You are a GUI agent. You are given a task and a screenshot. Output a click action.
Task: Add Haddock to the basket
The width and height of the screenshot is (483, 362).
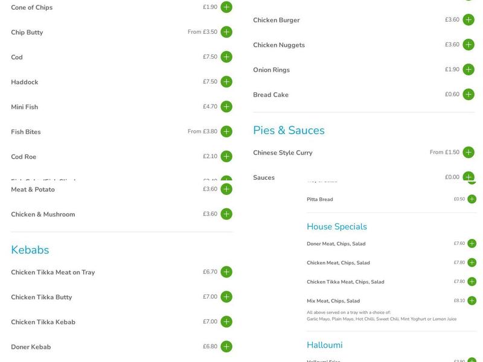pos(226,82)
